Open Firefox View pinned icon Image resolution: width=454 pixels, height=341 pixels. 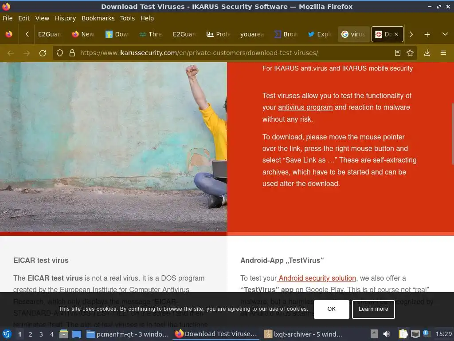tap(9, 34)
